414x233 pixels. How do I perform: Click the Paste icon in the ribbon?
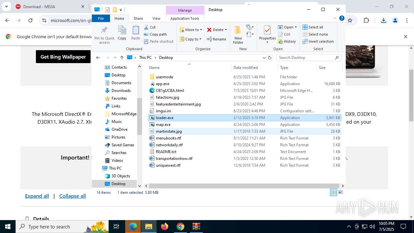tap(136, 33)
